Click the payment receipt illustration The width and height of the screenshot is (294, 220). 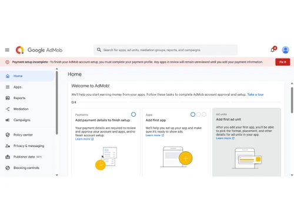pyautogui.click(x=106, y=158)
